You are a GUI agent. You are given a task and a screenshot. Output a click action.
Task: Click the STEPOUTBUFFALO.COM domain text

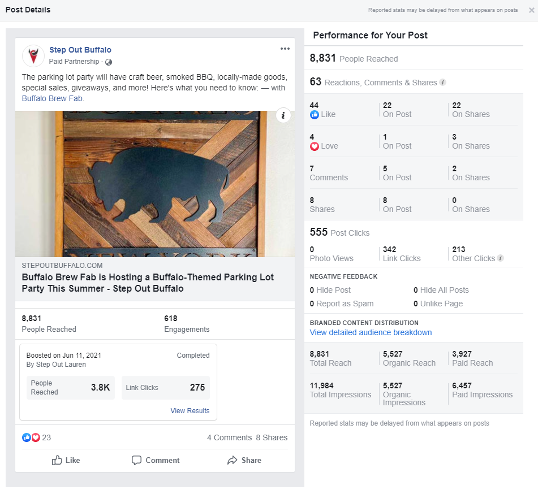click(62, 265)
